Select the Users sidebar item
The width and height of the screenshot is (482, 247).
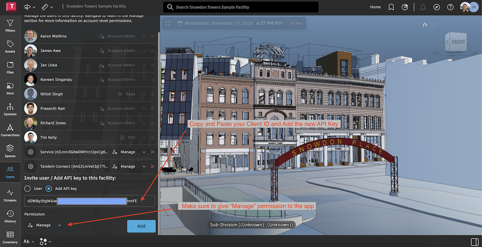[x=10, y=172]
